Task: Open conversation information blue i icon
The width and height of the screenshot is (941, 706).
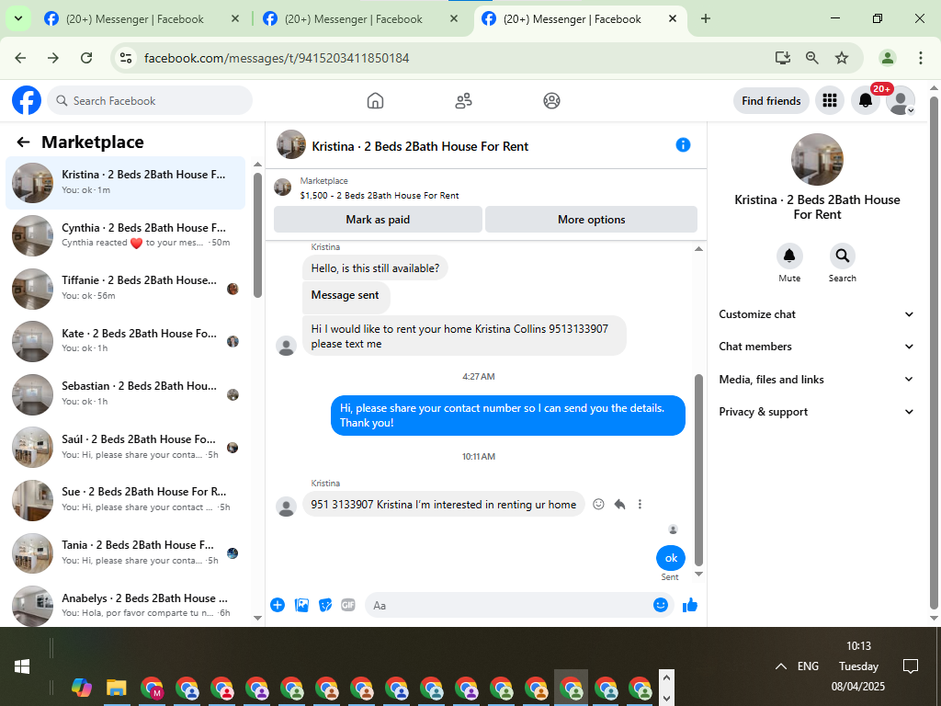Action: tap(683, 144)
